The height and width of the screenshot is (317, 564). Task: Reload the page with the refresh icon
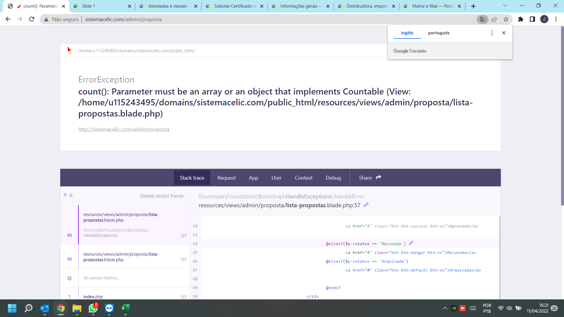pyautogui.click(x=31, y=19)
